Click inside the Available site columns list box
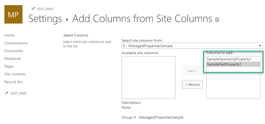 tap(149, 77)
